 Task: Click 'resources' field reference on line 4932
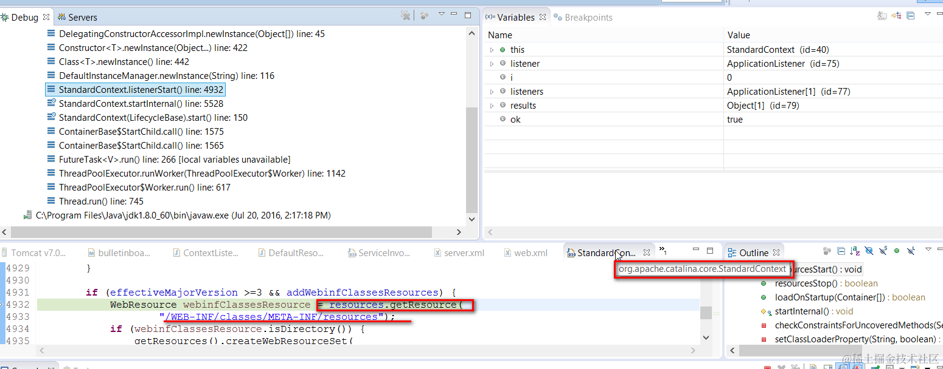[x=356, y=305]
